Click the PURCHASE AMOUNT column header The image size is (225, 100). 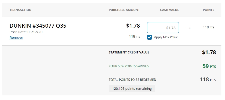click(124, 10)
